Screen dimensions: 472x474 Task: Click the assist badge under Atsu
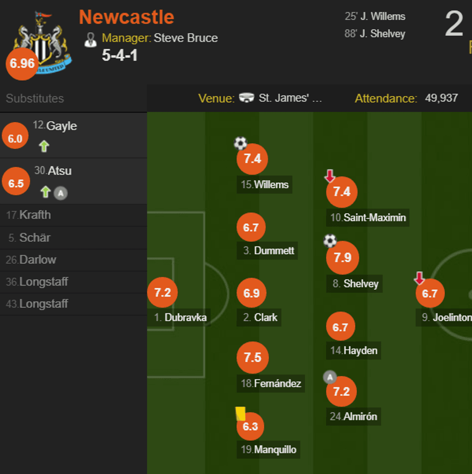click(60, 193)
